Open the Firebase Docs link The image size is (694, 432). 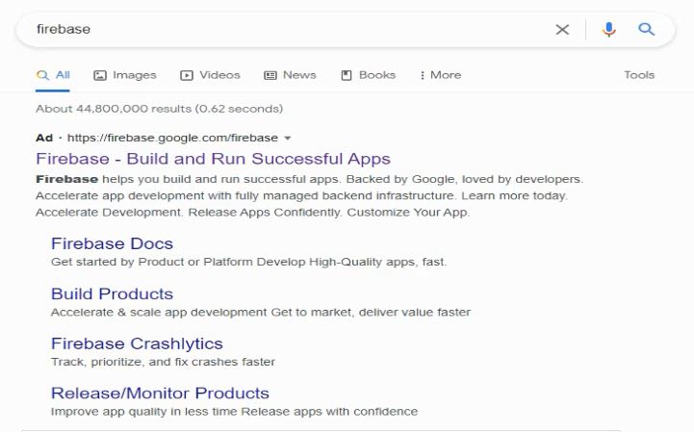pos(112,243)
